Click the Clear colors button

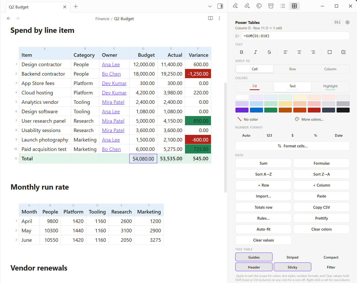pyautogui.click(x=321, y=229)
